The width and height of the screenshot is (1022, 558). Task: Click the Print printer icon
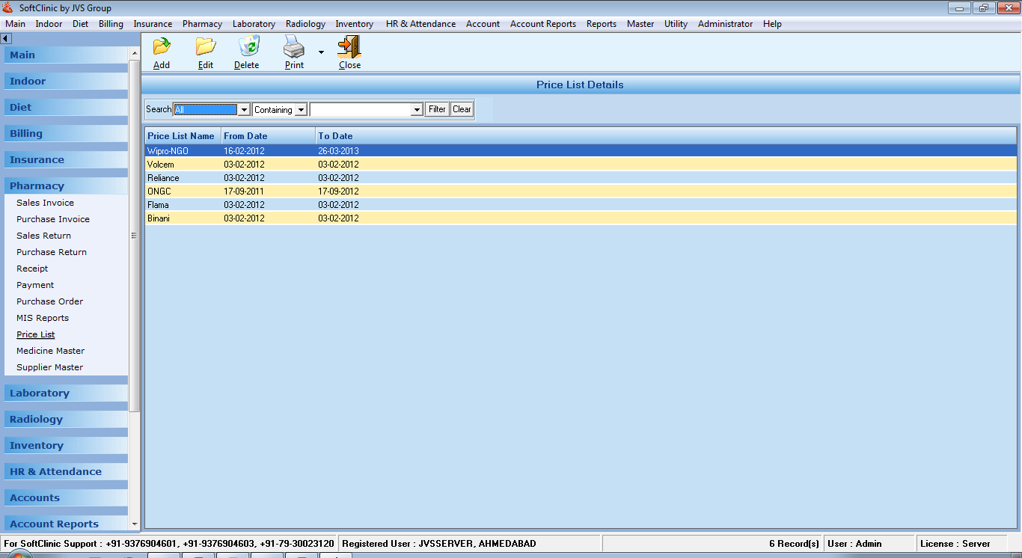click(294, 48)
